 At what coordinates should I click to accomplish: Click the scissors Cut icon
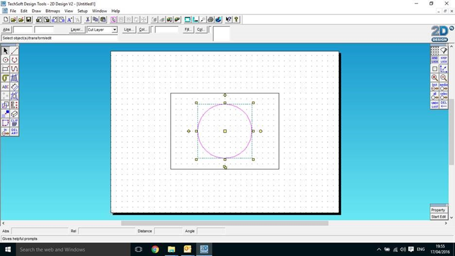pyautogui.click(x=88, y=19)
